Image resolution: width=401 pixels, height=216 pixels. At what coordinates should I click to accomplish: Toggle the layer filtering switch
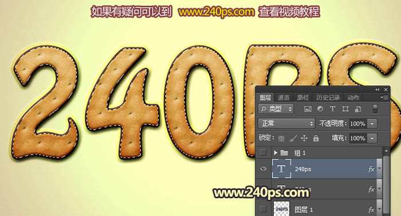(x=375, y=109)
